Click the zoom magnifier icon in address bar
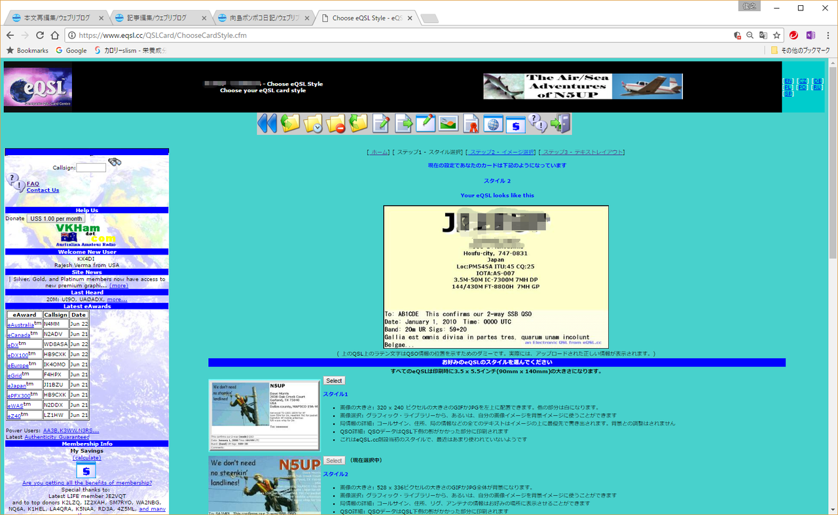The width and height of the screenshot is (838, 515). click(x=750, y=35)
